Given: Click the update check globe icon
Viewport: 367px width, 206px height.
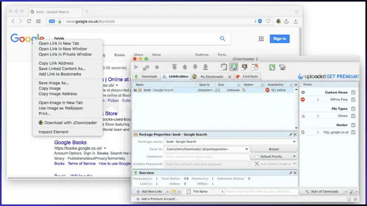Looking at the screenshot, I should coord(282,67).
